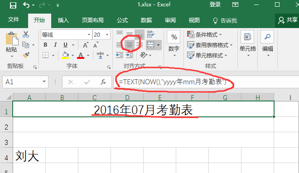The width and height of the screenshot is (299, 173).
Task: Toggle Bold formatting
Action: point(45,45)
